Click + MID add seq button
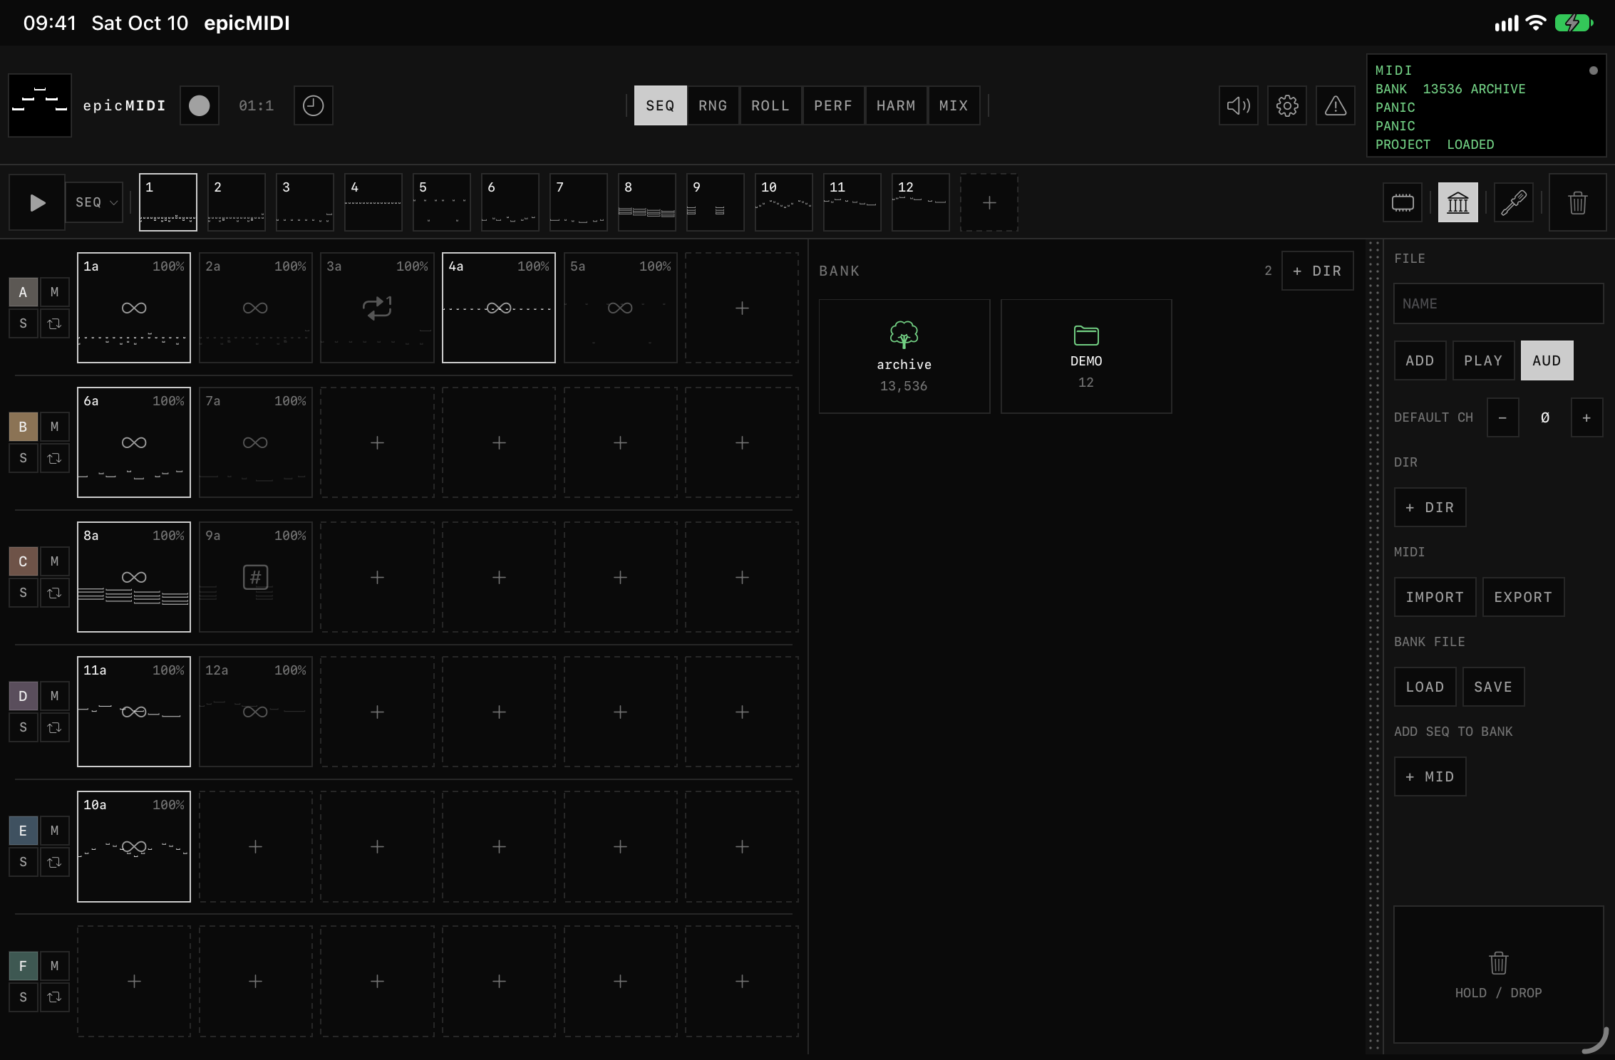This screenshot has width=1615, height=1060. tap(1430, 776)
